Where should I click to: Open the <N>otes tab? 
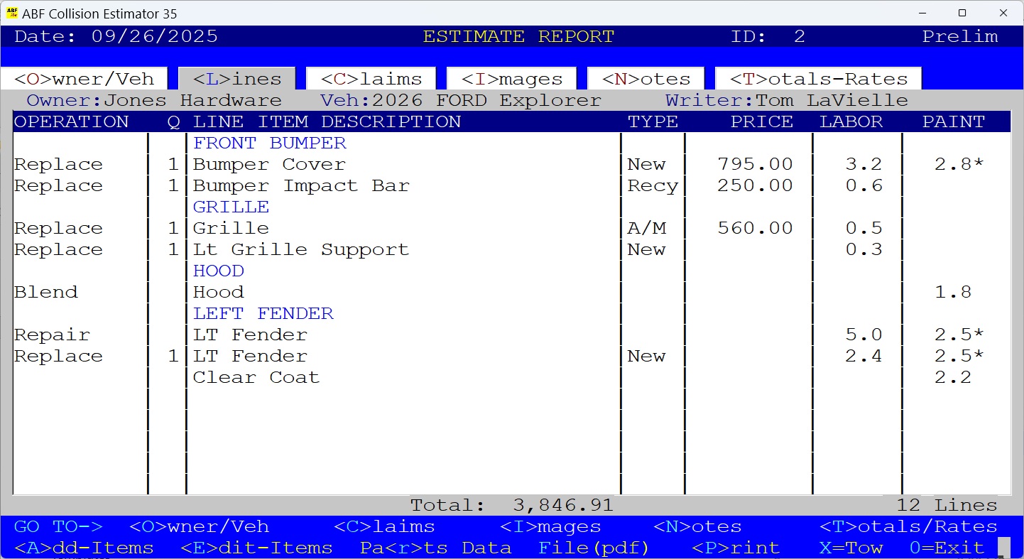[645, 79]
